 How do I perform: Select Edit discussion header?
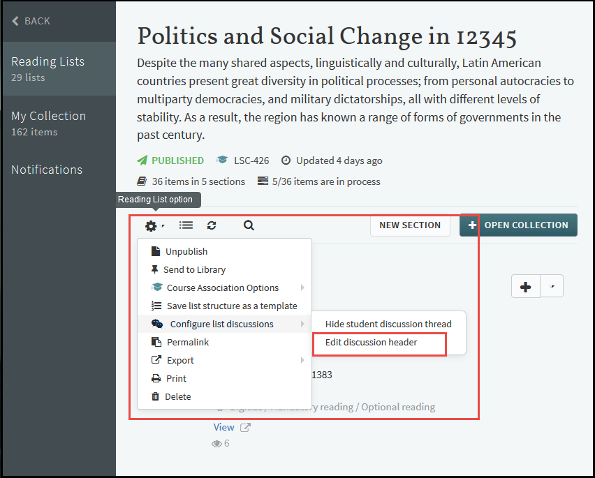click(372, 342)
